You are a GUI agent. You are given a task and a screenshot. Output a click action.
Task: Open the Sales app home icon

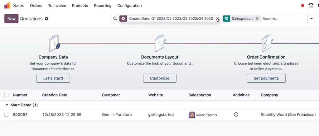(x=7, y=6)
